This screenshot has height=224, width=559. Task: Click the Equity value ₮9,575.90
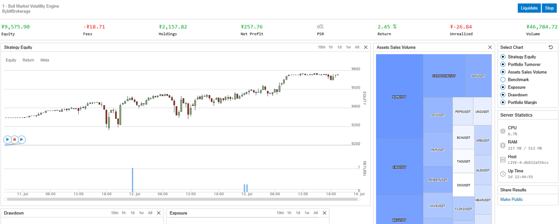point(15,27)
